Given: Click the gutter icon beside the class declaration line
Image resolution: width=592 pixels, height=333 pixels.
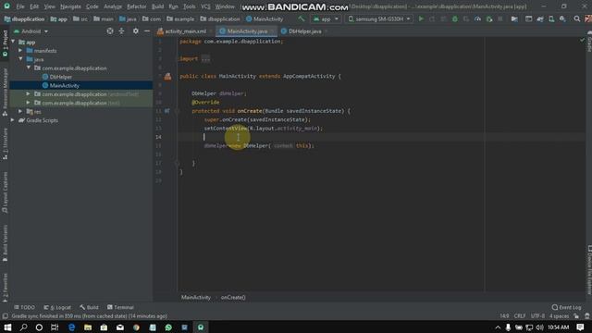Looking at the screenshot, I should (x=167, y=77).
